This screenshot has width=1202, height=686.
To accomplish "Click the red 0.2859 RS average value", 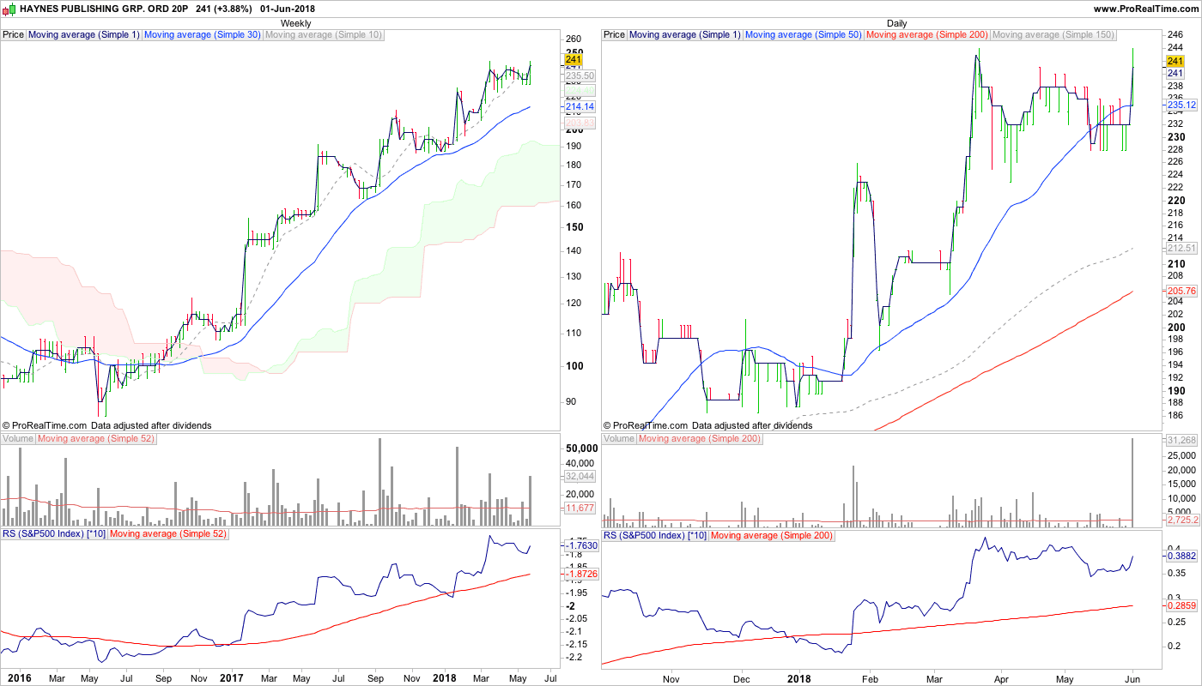I will (1181, 606).
